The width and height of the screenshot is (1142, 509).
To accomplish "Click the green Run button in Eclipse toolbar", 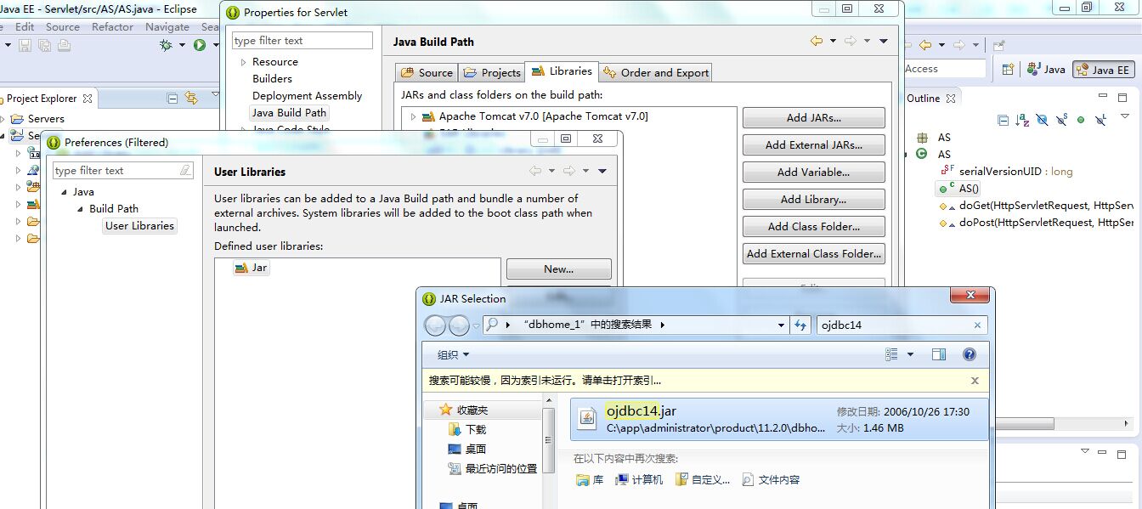I will point(199,45).
